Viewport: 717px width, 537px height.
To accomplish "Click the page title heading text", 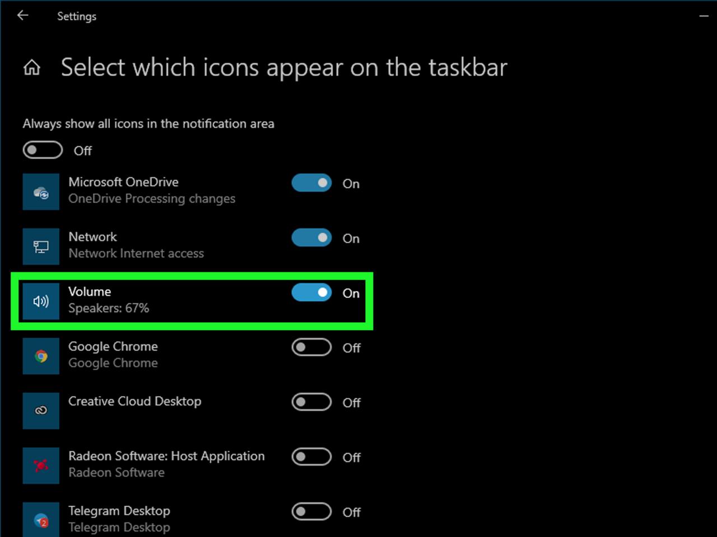I will (x=283, y=68).
